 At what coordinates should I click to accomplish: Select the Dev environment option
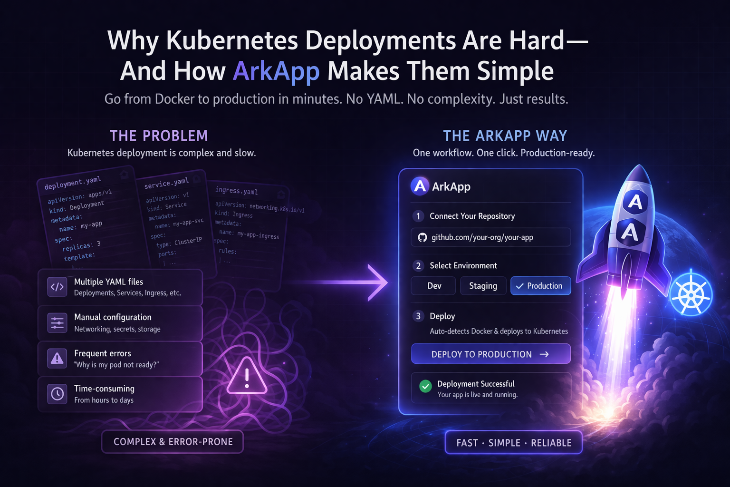tap(434, 286)
